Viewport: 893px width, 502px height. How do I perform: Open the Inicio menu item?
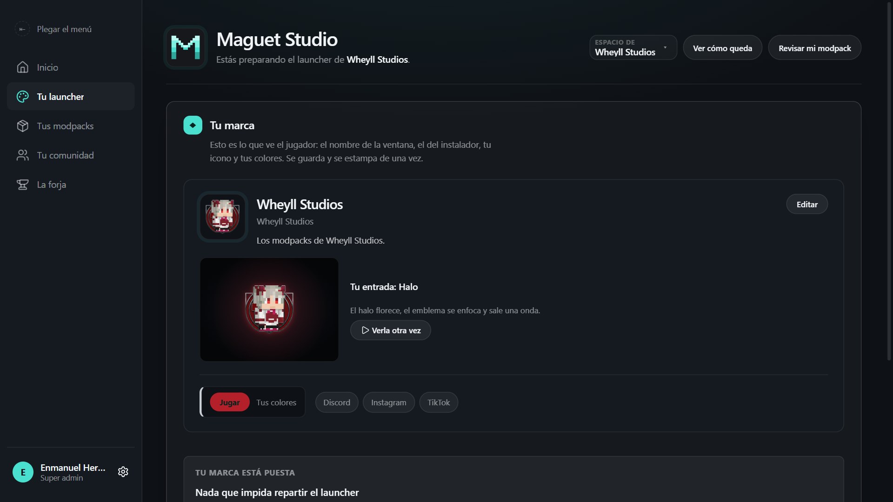click(x=71, y=67)
